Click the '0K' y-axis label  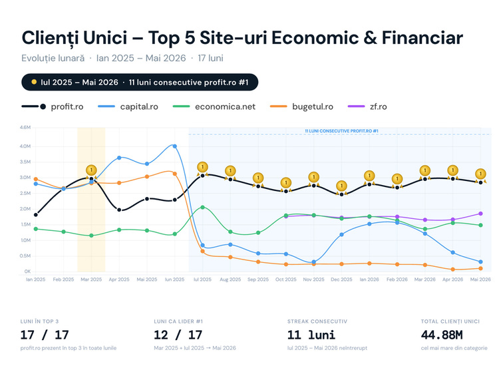[27, 272]
